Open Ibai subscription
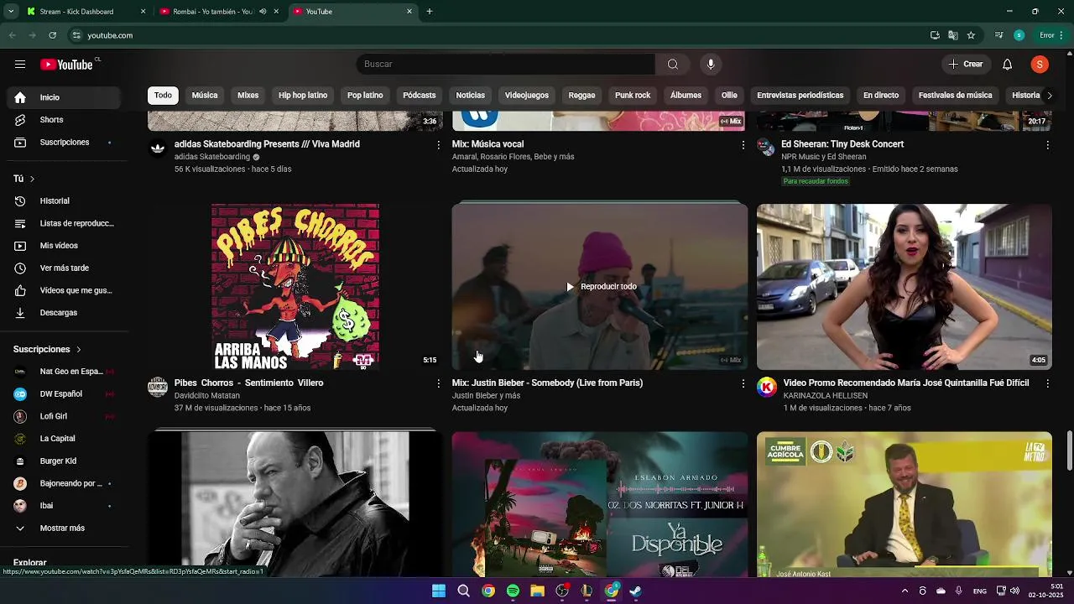The image size is (1074, 604). 64,506
